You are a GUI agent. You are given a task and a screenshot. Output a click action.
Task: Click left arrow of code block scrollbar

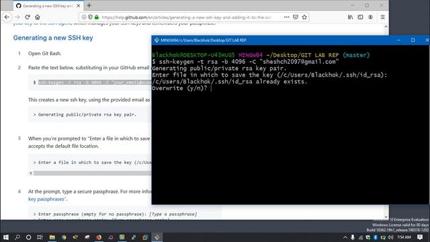31,173
